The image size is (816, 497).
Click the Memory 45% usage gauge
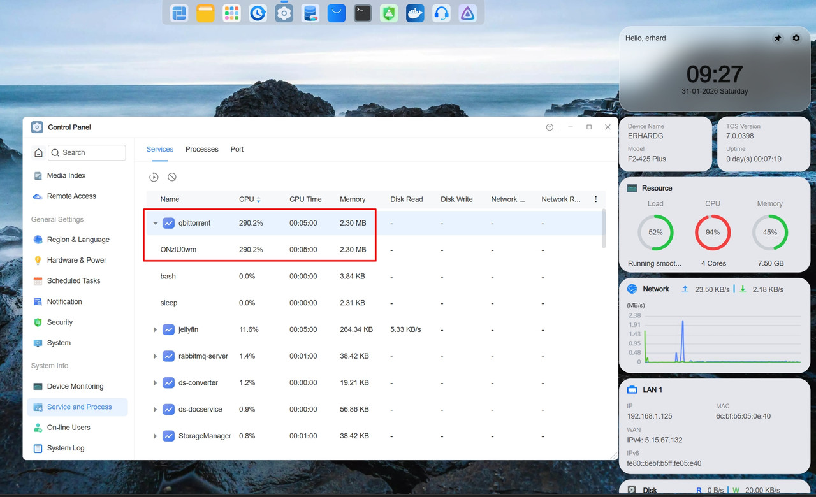point(770,233)
